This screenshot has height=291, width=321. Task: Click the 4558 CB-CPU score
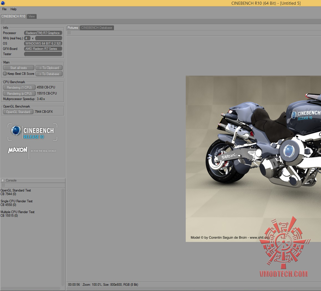point(46,87)
